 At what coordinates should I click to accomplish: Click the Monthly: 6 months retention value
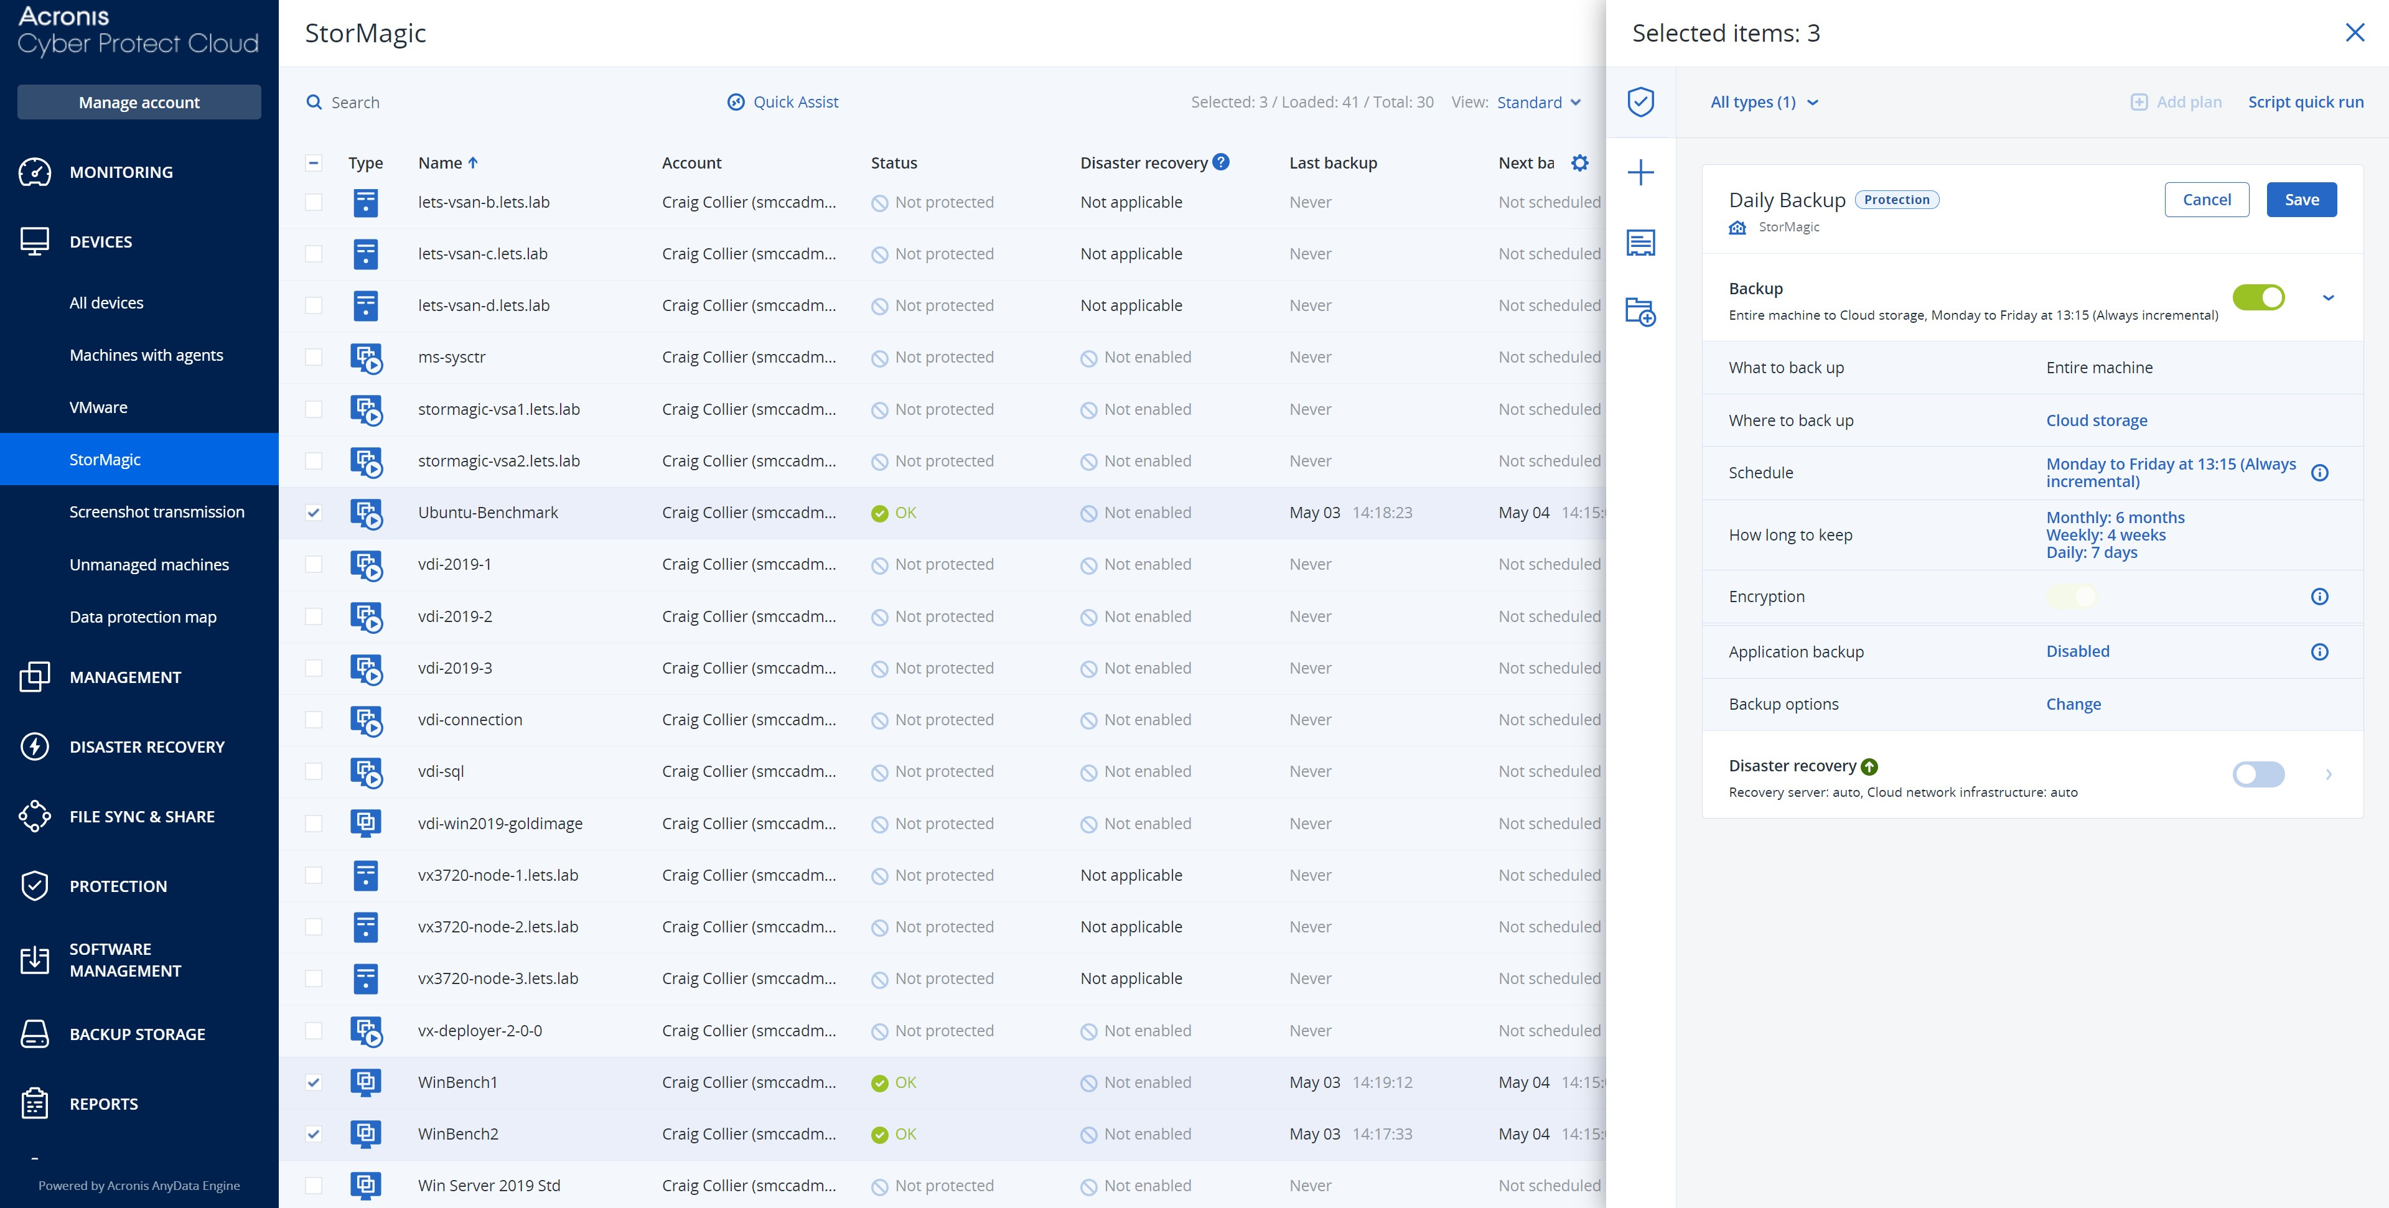click(2115, 518)
